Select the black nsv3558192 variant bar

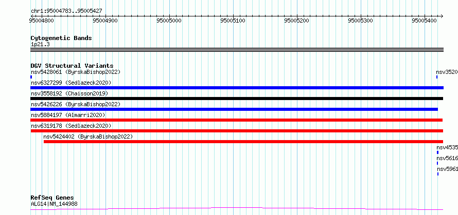(x=237, y=99)
